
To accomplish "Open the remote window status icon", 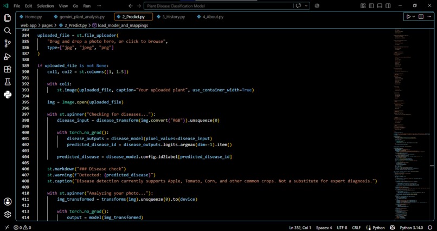I will tap(7, 228).
